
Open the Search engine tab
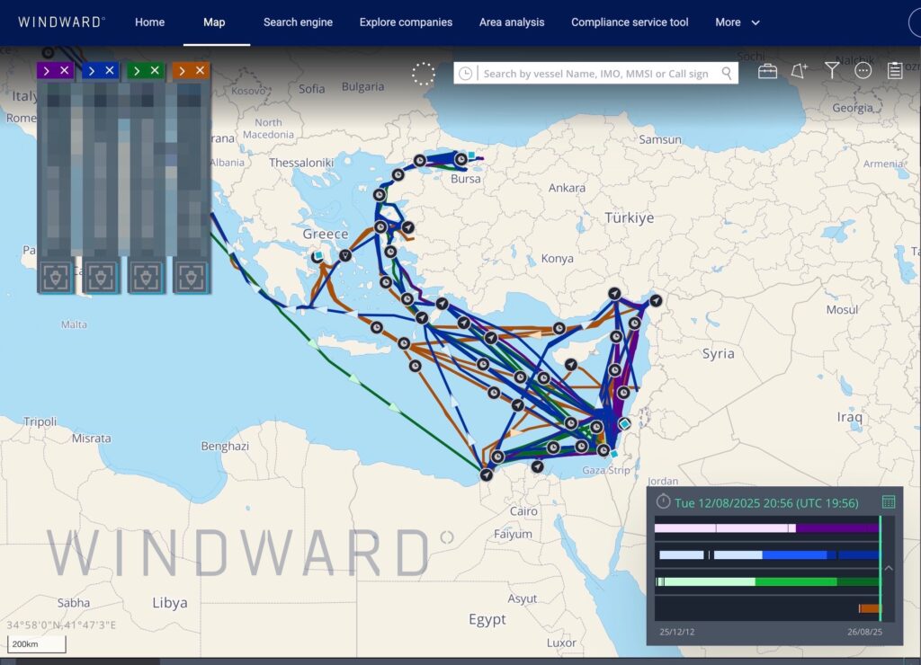coord(298,22)
